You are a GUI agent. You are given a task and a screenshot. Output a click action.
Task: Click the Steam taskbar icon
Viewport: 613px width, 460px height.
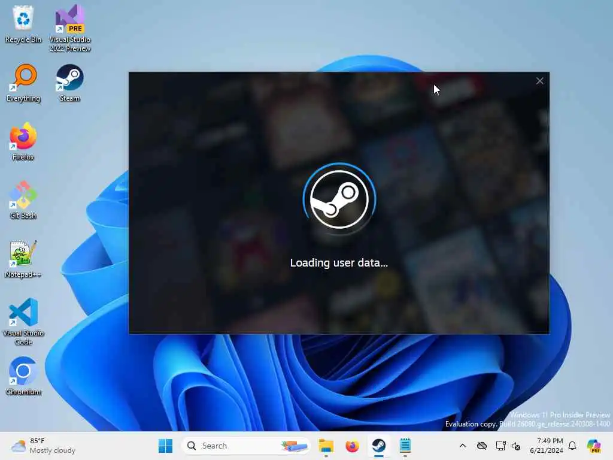pos(379,446)
